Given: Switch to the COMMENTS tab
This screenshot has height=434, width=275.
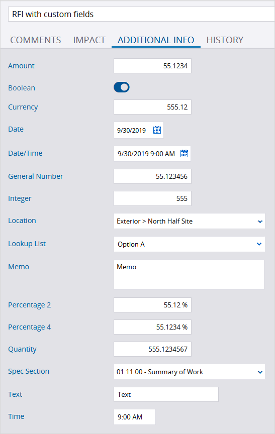Looking at the screenshot, I should tap(36, 40).
